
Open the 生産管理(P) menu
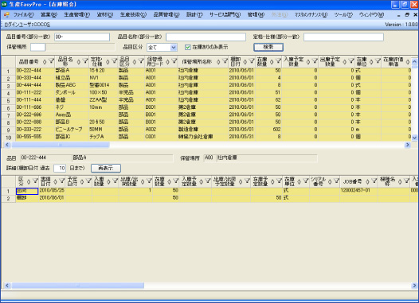(x=77, y=14)
